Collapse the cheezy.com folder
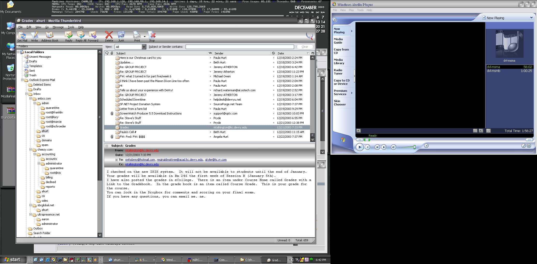Screen dimensions: 537x264 31,150
